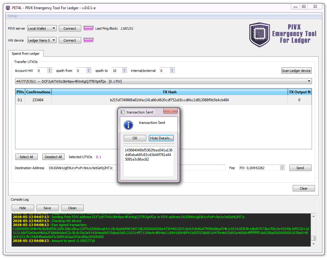Maximize the PET4L window
Viewport: 327px width, 260px height.
click(x=304, y=7)
